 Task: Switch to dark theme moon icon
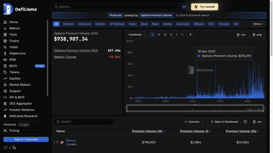14,147
